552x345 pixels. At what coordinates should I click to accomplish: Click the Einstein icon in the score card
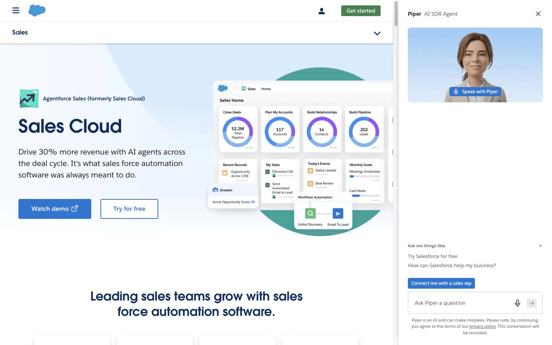(x=215, y=190)
